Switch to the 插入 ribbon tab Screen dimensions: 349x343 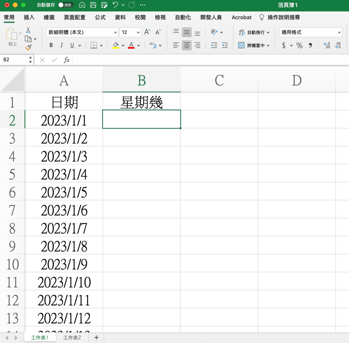pos(29,17)
